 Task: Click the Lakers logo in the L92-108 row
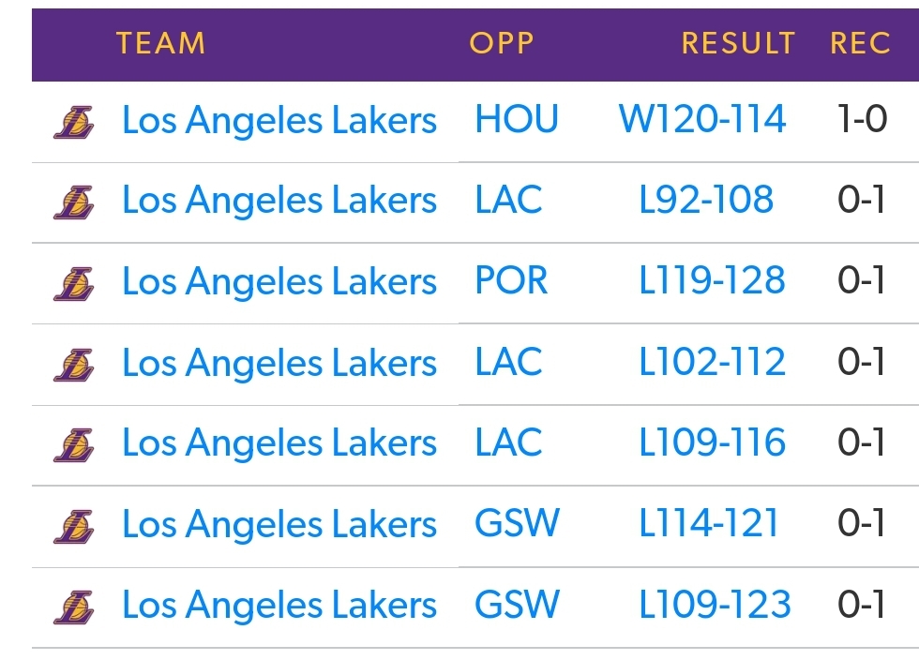click(x=74, y=202)
